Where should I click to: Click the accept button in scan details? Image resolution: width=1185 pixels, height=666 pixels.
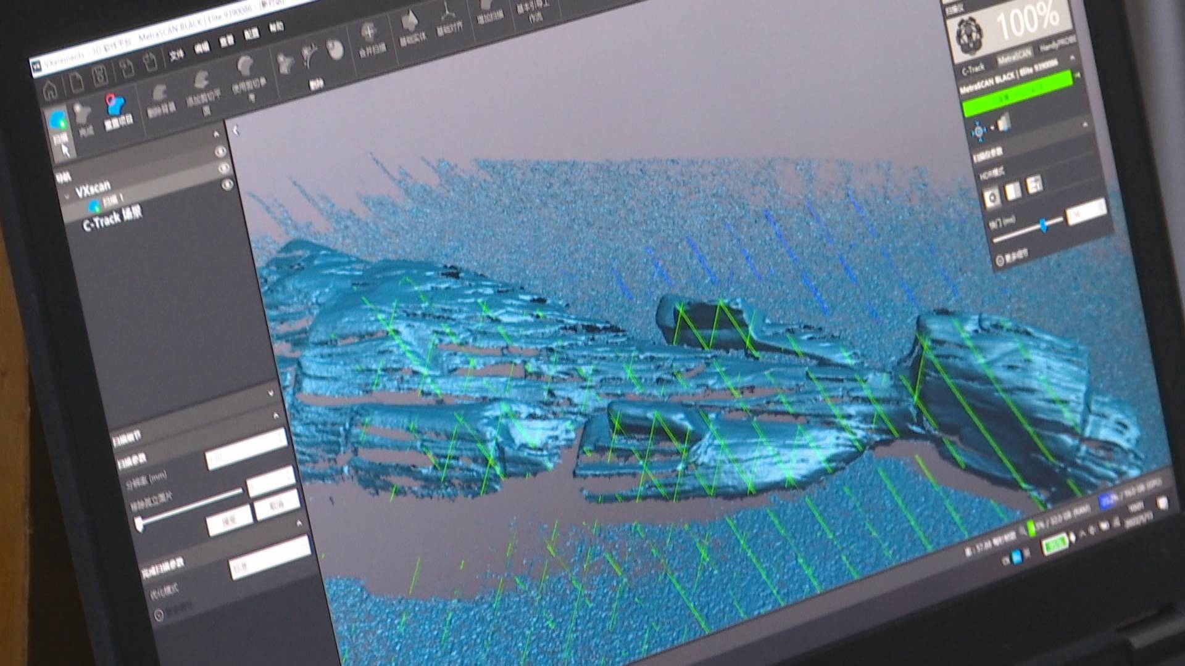pyautogui.click(x=229, y=522)
